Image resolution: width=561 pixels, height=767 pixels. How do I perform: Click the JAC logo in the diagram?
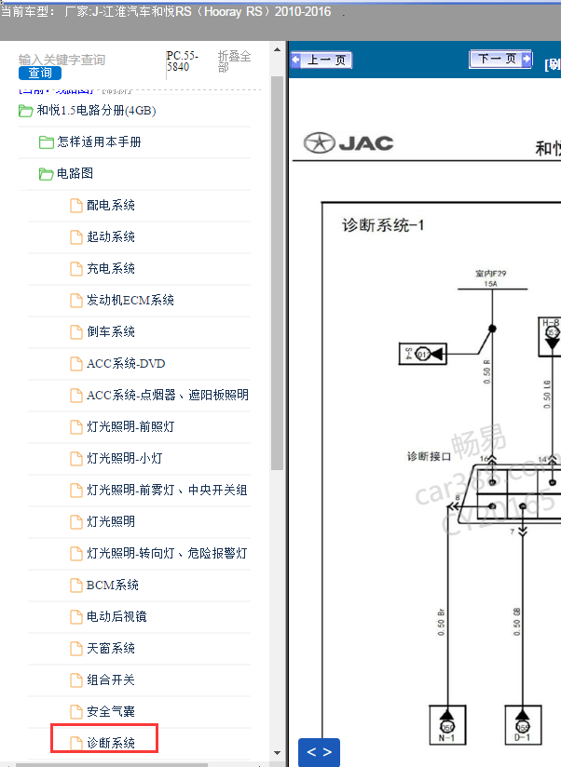click(349, 143)
